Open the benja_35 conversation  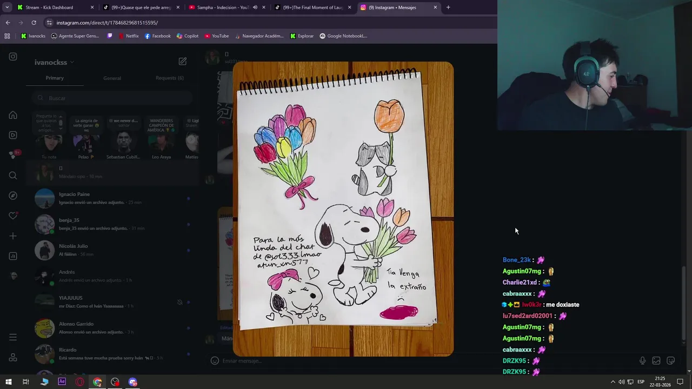[x=112, y=224]
